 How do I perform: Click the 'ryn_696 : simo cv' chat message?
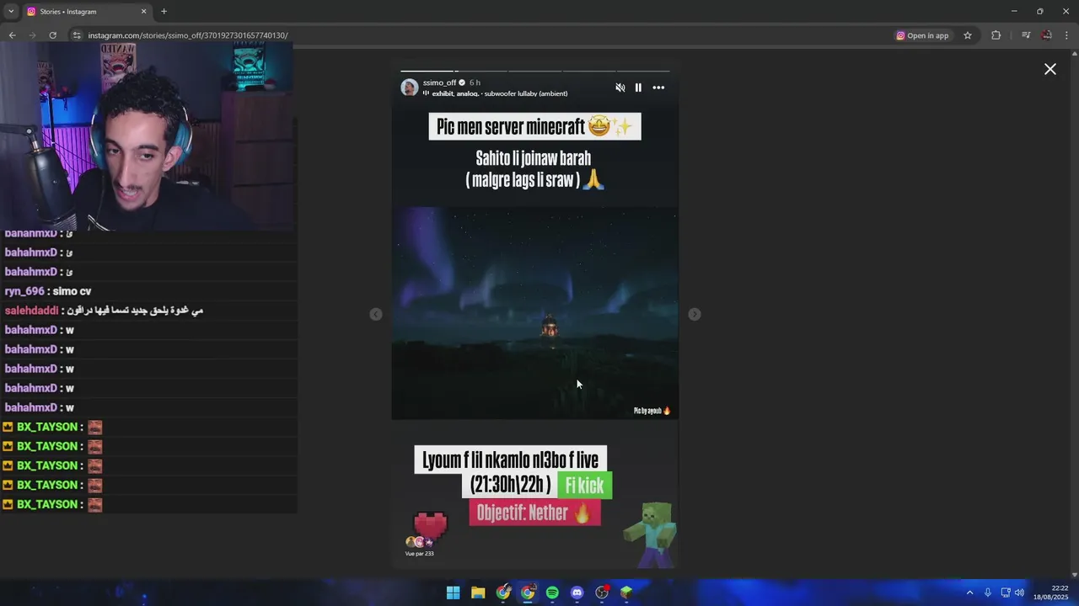pyautogui.click(x=48, y=291)
